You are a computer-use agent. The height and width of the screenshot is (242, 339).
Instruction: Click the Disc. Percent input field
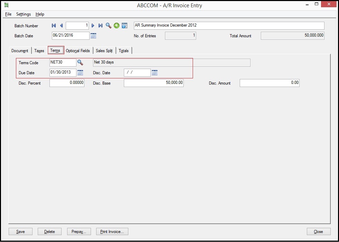tap(67, 83)
